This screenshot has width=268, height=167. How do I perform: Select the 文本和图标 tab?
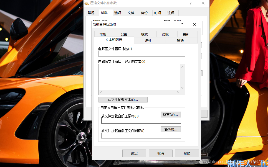(114, 40)
